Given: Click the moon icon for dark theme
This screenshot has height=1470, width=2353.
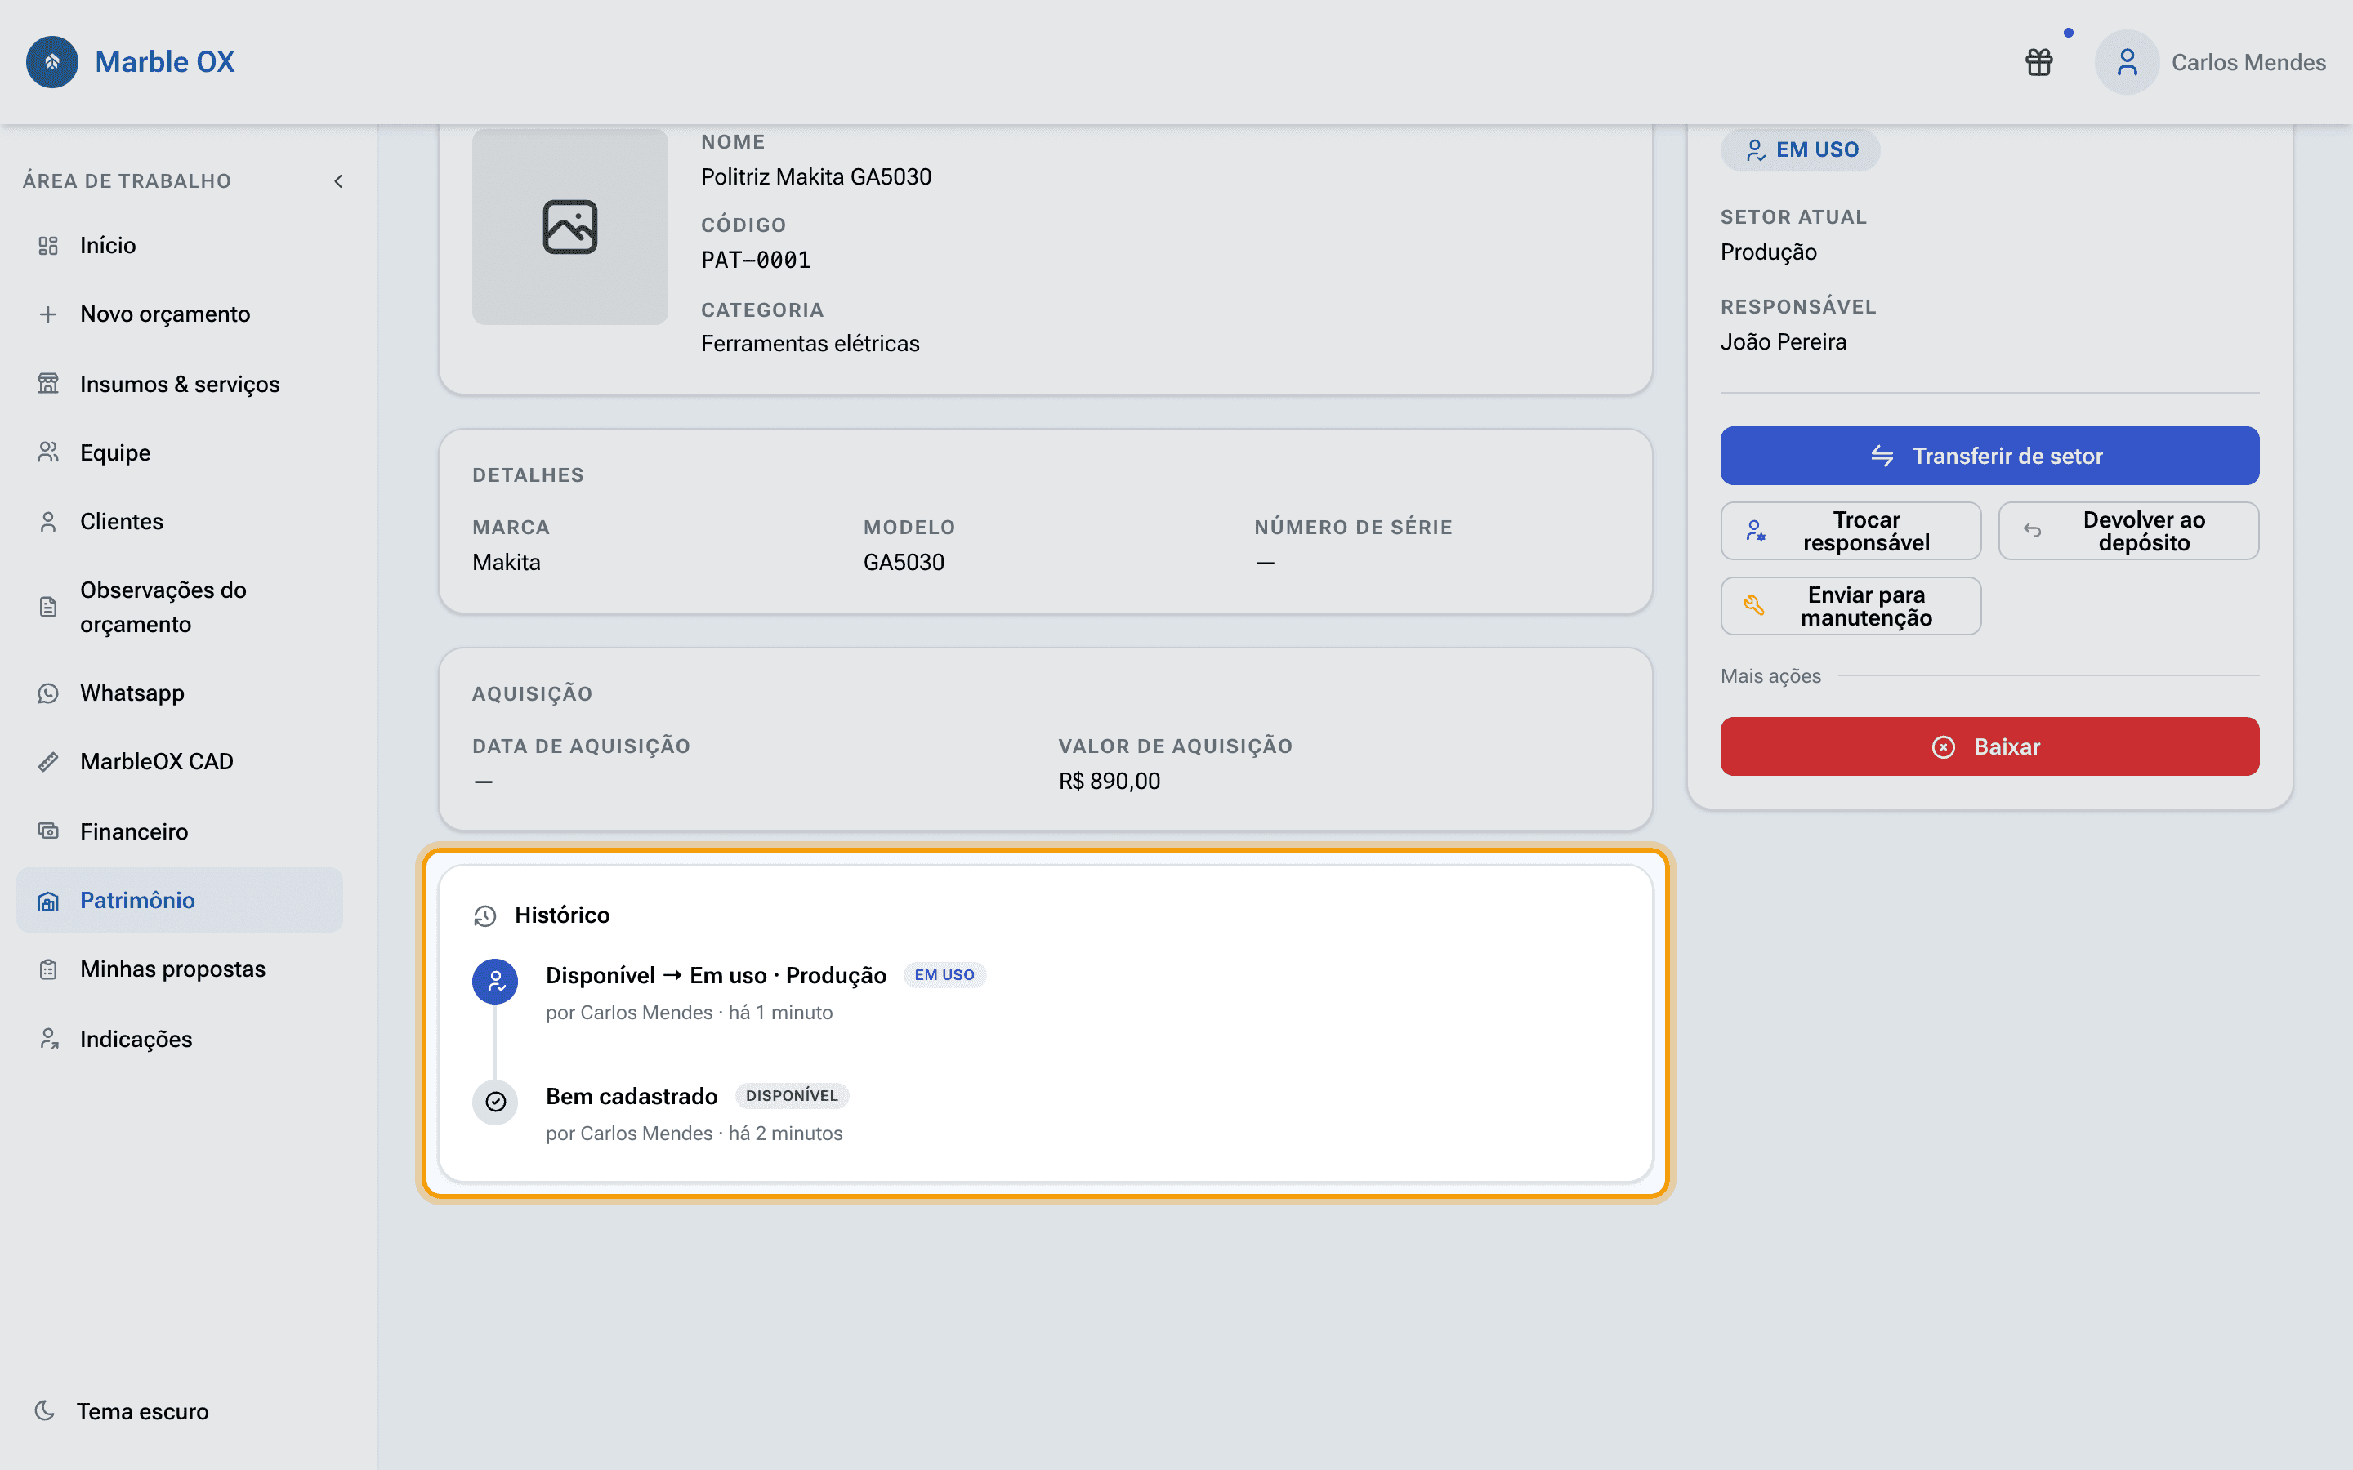Looking at the screenshot, I should click(x=45, y=1410).
